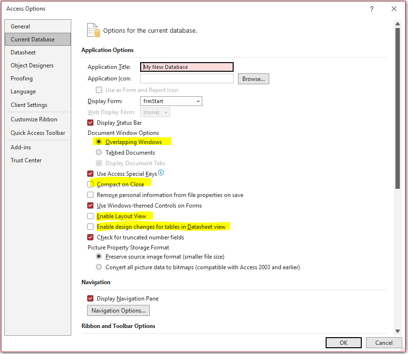Image resolution: width=408 pixels, height=354 pixels.
Task: Confirm the settings with OK
Action: (343, 343)
